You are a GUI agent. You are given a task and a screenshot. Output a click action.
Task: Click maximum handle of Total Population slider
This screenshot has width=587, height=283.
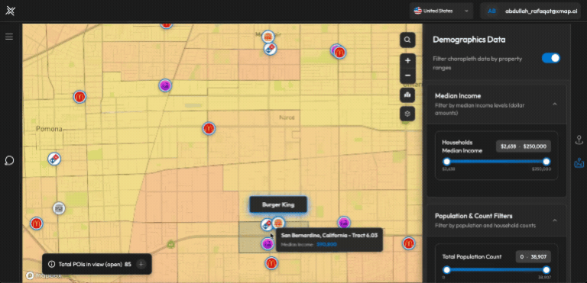pyautogui.click(x=546, y=270)
